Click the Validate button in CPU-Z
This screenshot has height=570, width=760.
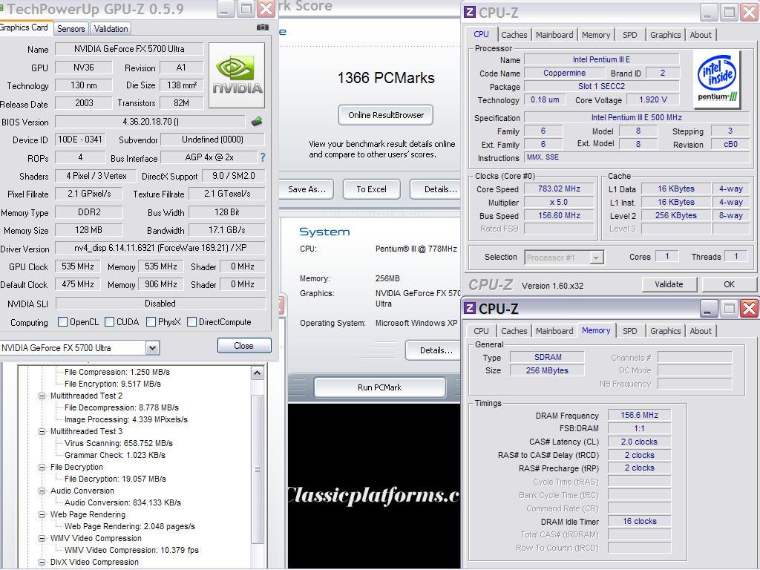669,284
